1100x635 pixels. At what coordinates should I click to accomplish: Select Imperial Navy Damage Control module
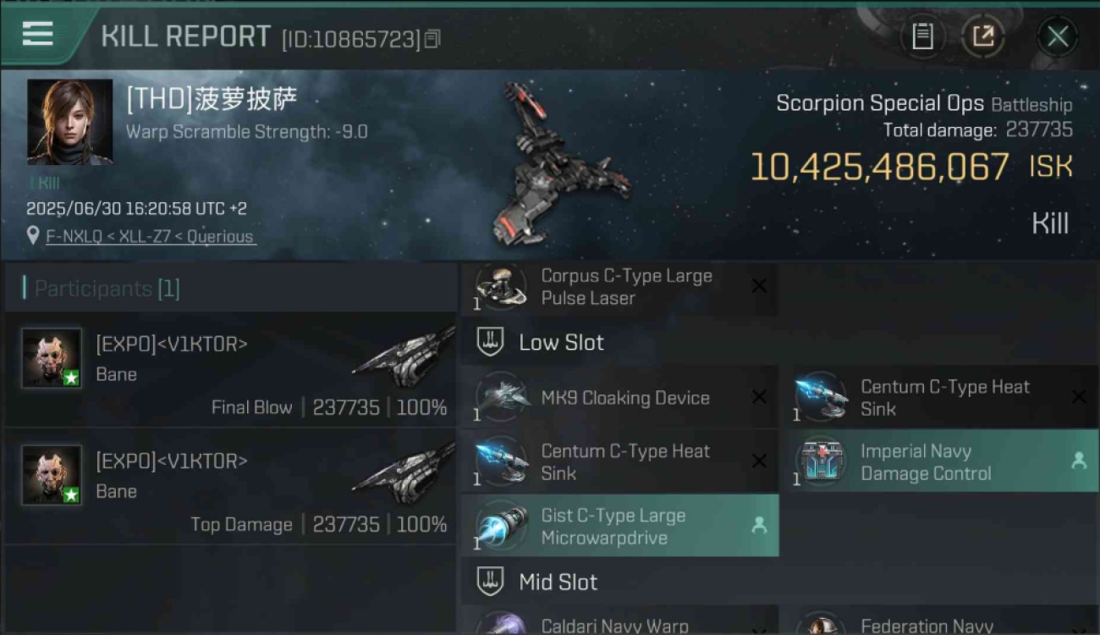(939, 461)
